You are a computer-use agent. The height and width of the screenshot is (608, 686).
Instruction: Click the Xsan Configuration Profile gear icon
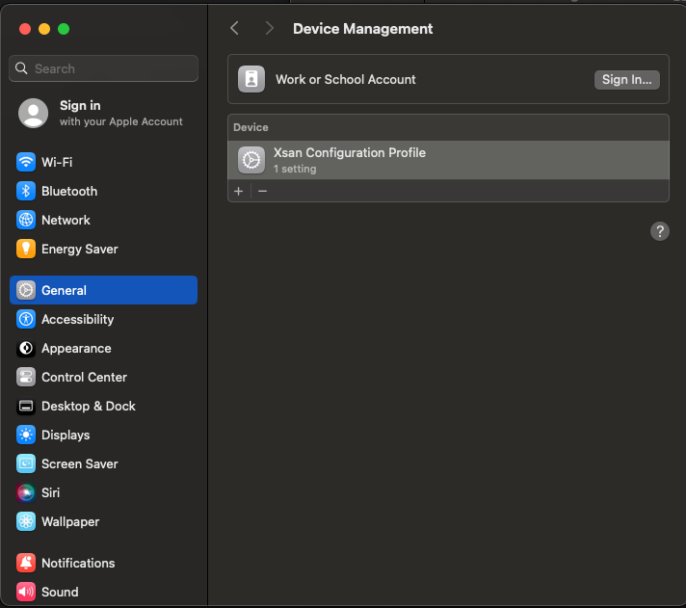251,160
